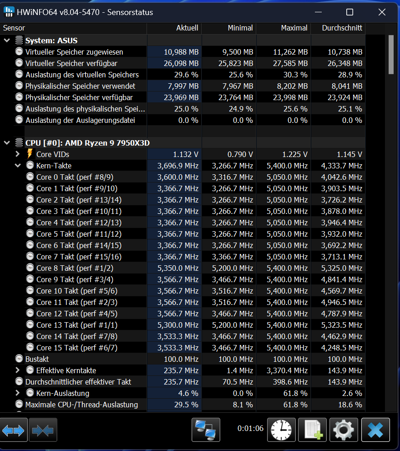400x451 pixels.
Task: Click clock icon beside Bustakt
Action: click(19, 358)
